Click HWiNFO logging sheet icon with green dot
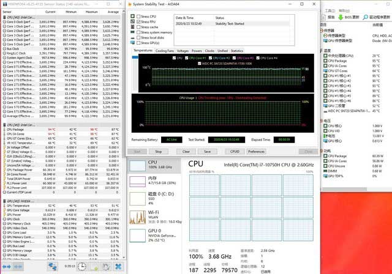This screenshot has width=392, height=274. point(94,267)
